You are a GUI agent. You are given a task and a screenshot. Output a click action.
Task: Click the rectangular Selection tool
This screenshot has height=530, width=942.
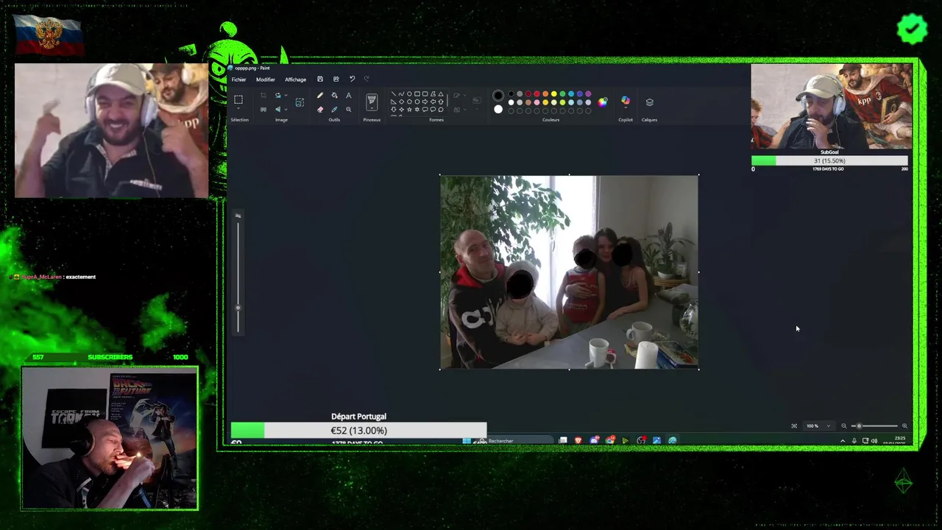(238, 99)
